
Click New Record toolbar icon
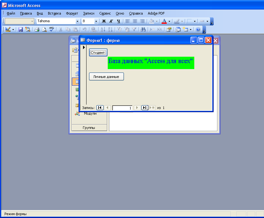152,29
